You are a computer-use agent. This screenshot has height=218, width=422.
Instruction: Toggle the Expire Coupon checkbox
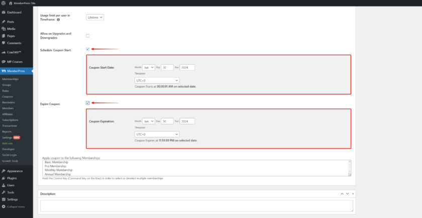(x=87, y=103)
